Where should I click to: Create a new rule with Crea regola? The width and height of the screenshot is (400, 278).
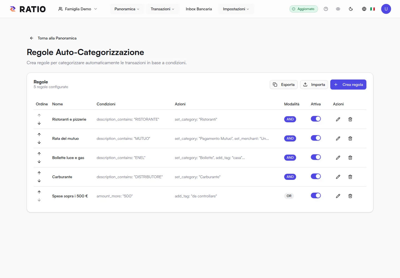pyautogui.click(x=348, y=85)
